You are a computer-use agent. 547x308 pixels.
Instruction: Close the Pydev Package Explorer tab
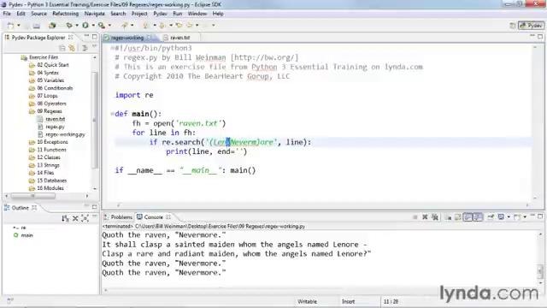71,37
